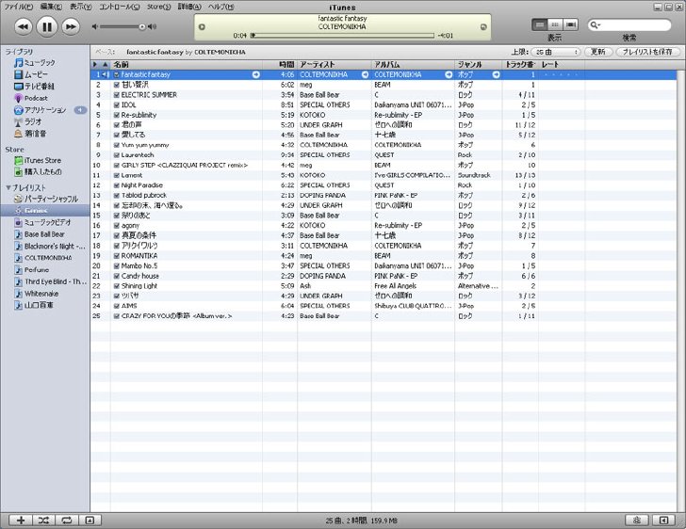Uncheck the Lament track checkbox
The height and width of the screenshot is (529, 686).
point(117,175)
